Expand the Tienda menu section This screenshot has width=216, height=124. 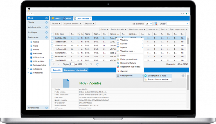46,22
